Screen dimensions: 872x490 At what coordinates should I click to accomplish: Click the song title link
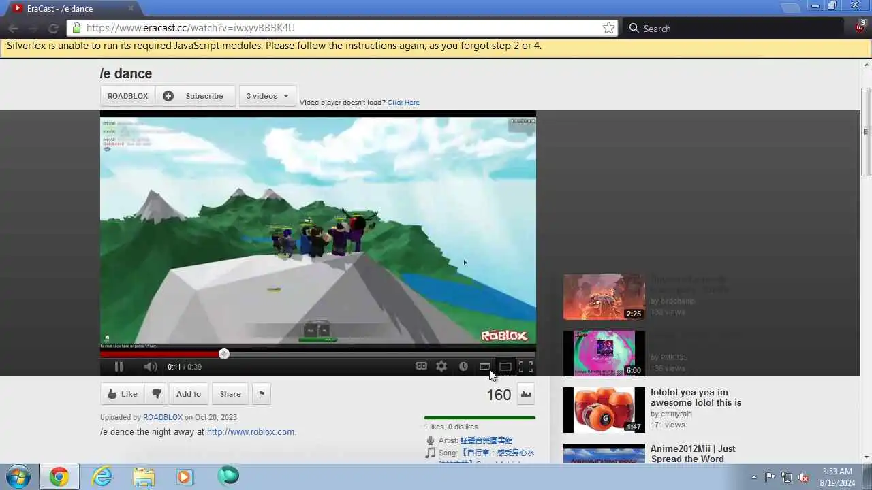coord(497,453)
